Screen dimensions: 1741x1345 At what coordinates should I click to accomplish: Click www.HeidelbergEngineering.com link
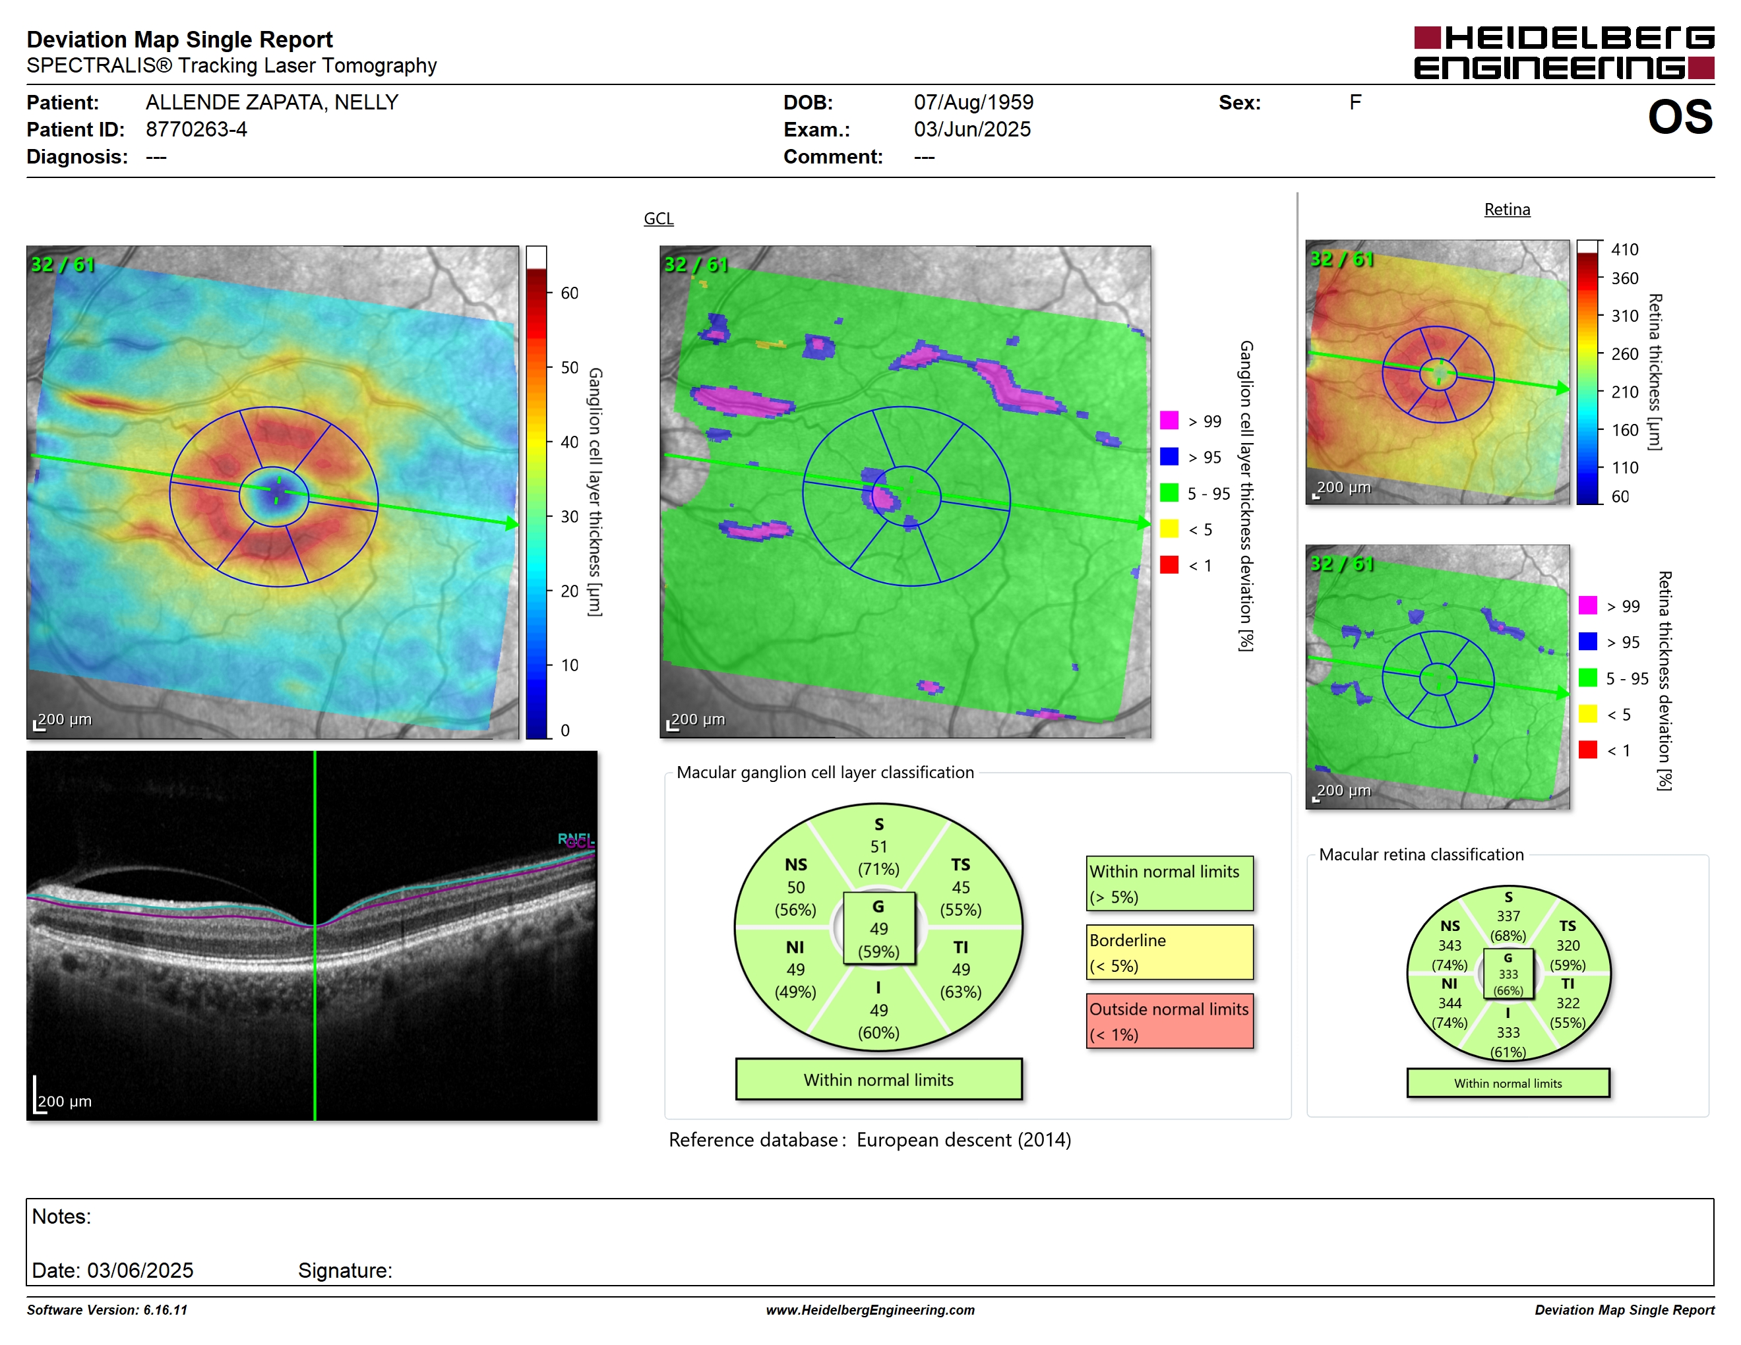(x=870, y=1310)
